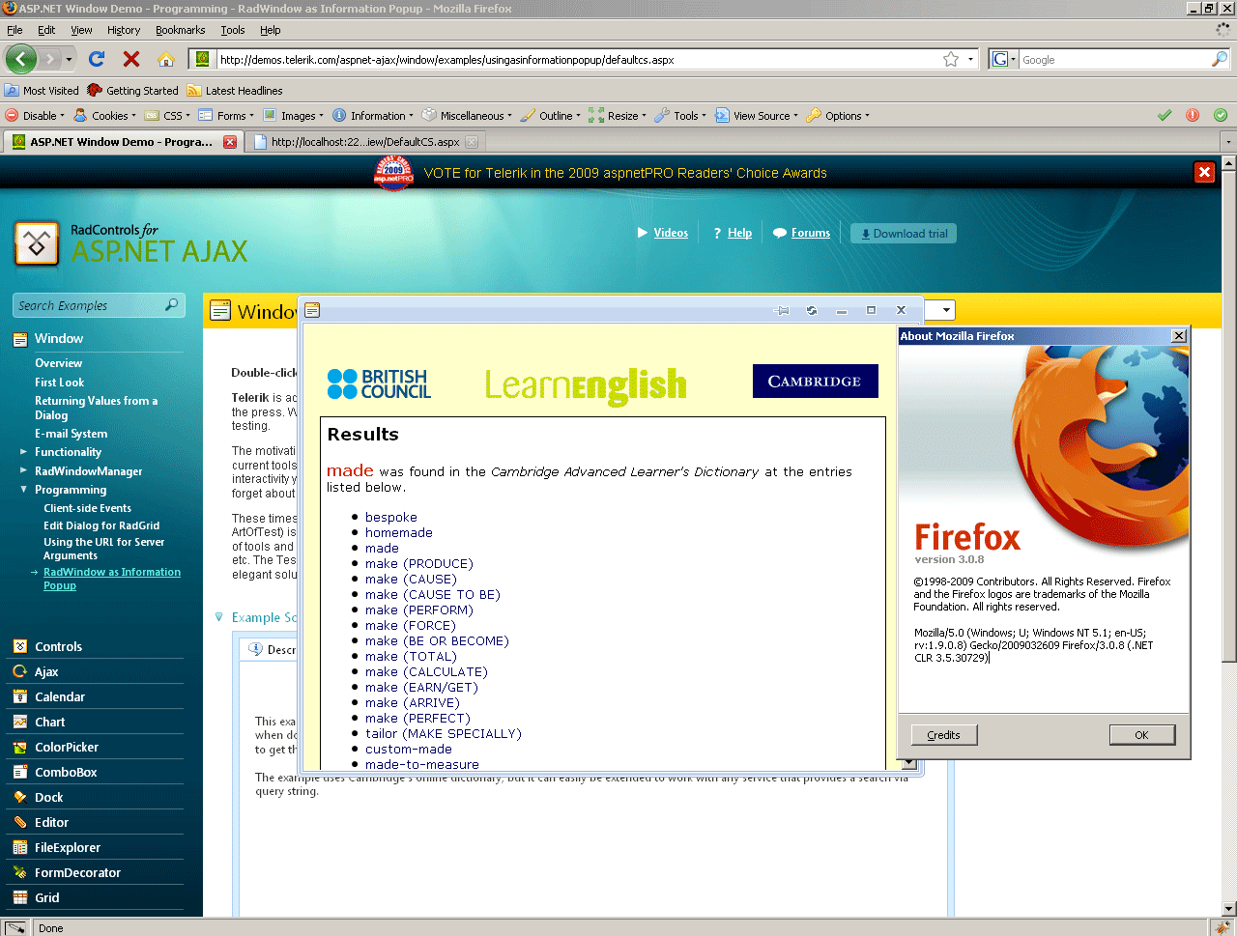Open the Bookmarks menu
1237x936 pixels.
click(181, 30)
